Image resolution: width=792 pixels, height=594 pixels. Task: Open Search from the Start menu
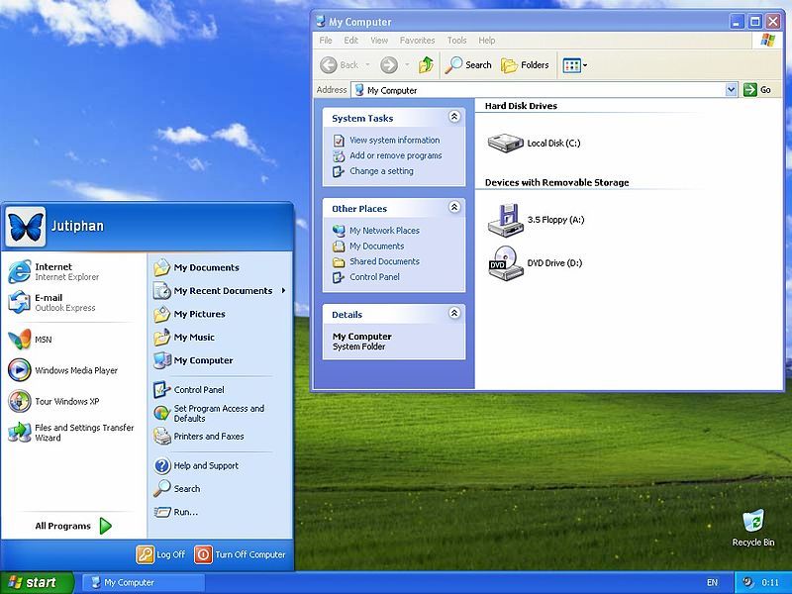tap(177, 489)
